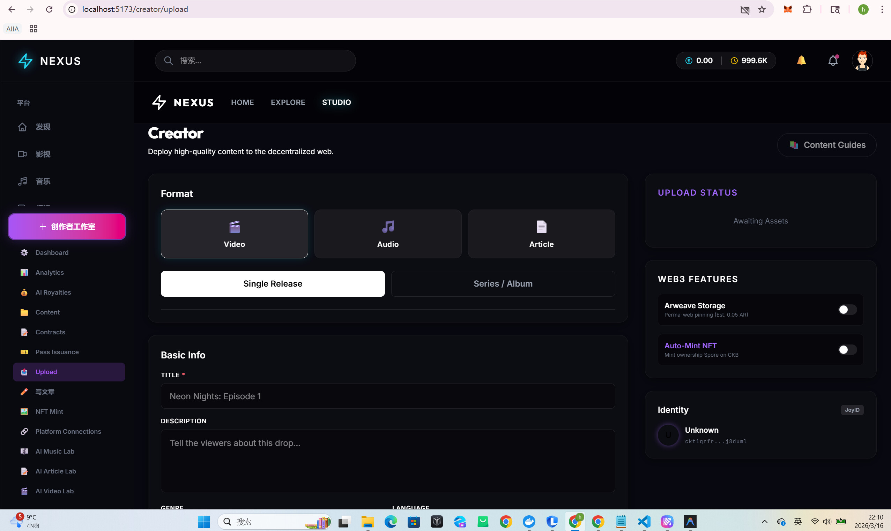The image size is (891, 531).
Task: Select the Audio format card
Action: click(388, 234)
